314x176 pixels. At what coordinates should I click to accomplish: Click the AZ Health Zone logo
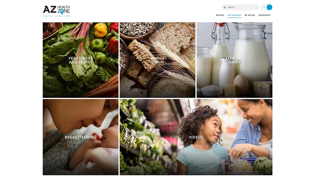pyautogui.click(x=57, y=11)
